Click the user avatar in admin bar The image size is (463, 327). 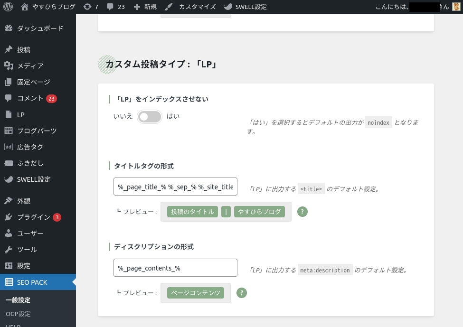(456, 7)
